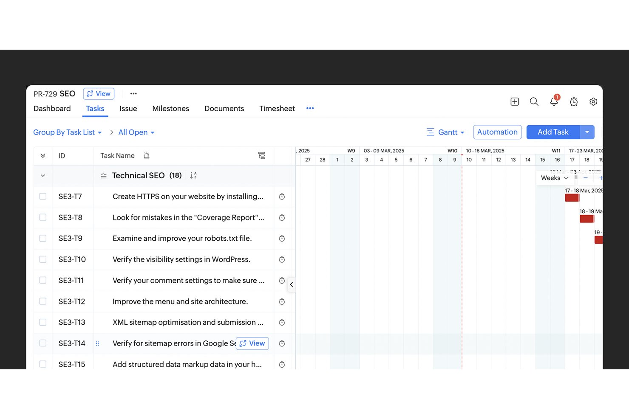
Task: Tick the checkbox for SE3-T13
Action: click(43, 322)
